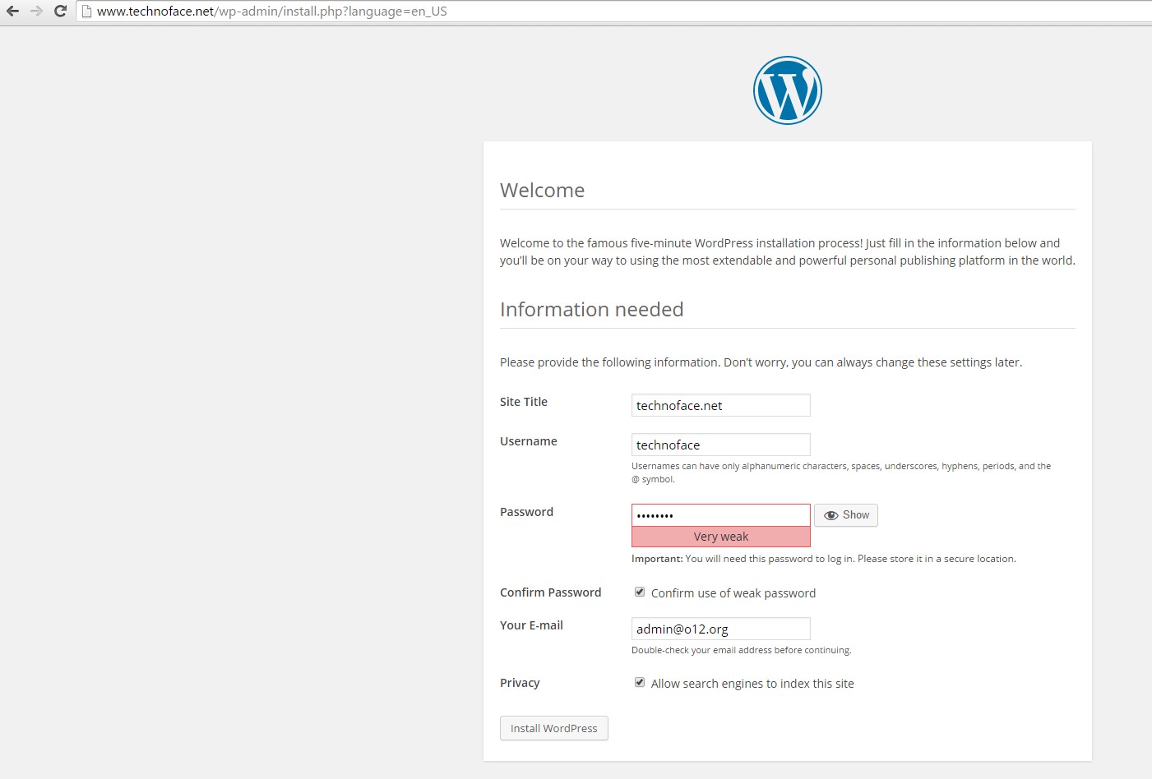The height and width of the screenshot is (779, 1152).
Task: Click the Please provide the following information text
Action: [761, 362]
